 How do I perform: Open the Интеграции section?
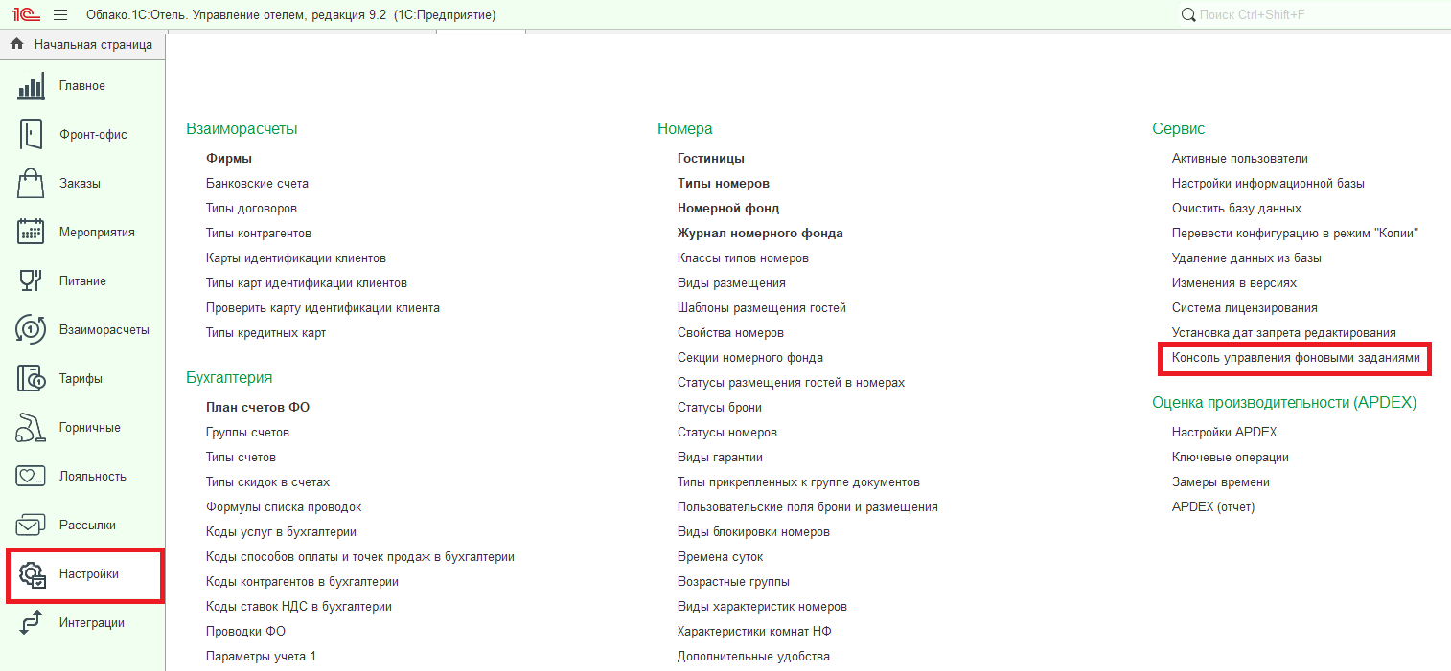pyautogui.click(x=82, y=623)
